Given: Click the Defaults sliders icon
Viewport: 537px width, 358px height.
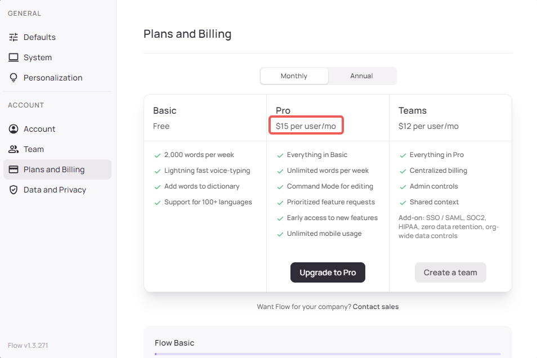Looking at the screenshot, I should (14, 37).
